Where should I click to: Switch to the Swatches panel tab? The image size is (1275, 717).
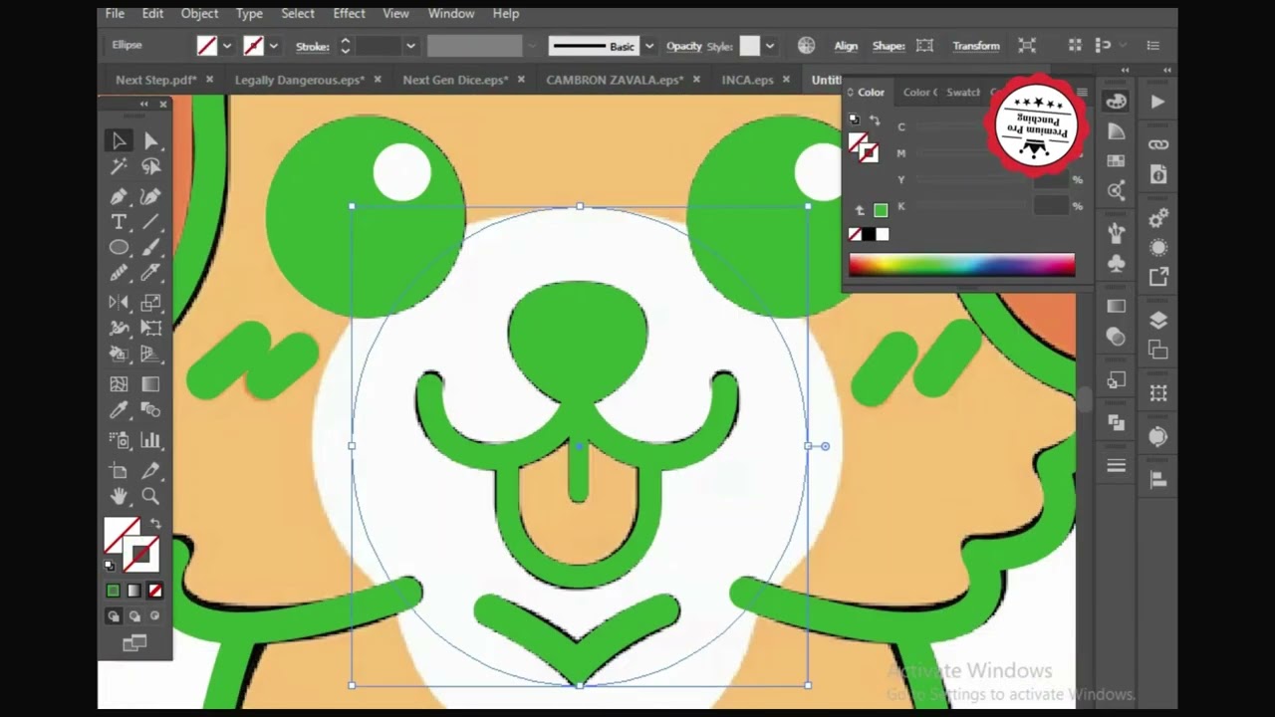tap(962, 93)
